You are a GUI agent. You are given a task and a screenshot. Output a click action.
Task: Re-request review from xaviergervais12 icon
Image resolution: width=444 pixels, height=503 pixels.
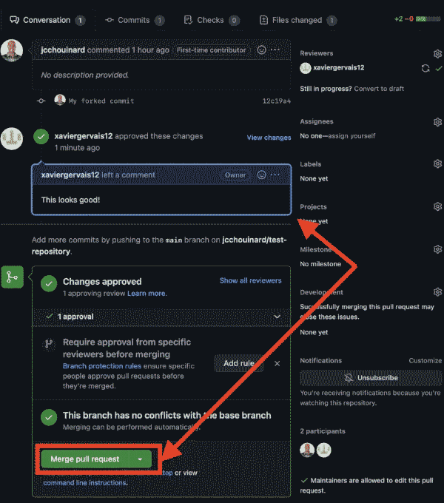(425, 68)
